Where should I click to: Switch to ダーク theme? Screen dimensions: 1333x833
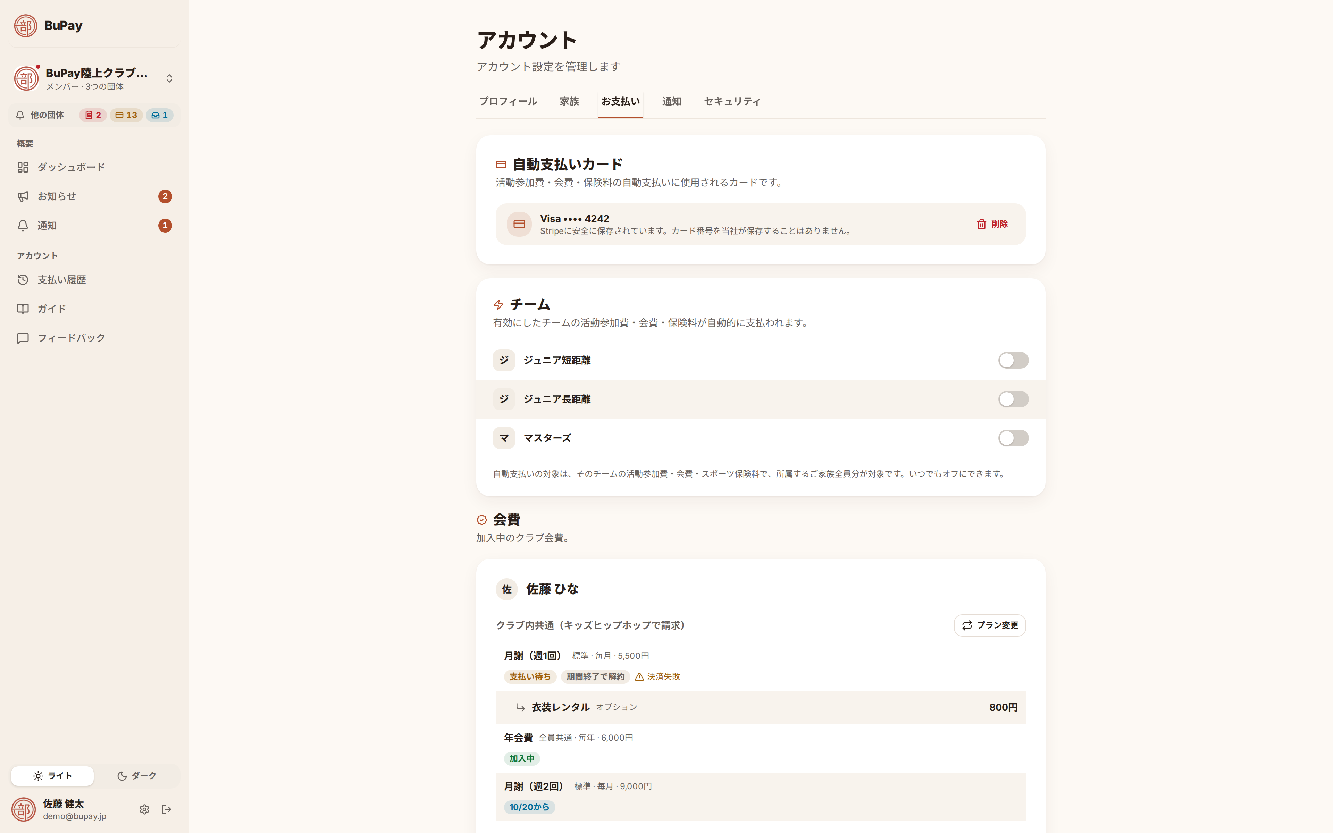click(x=137, y=776)
